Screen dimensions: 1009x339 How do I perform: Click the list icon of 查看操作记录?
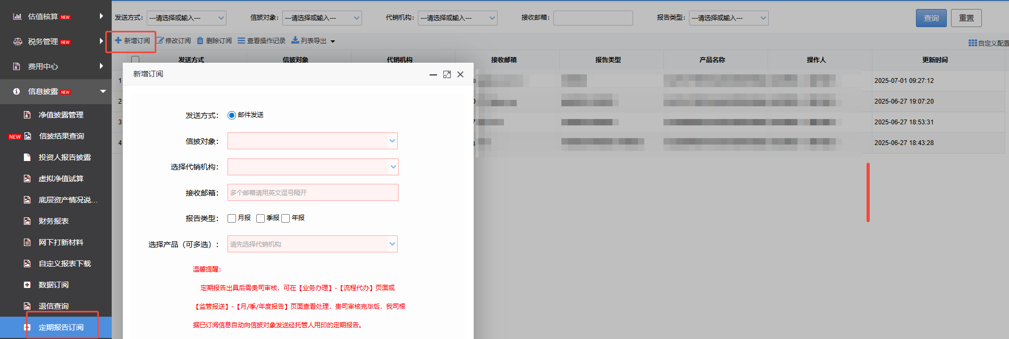241,40
